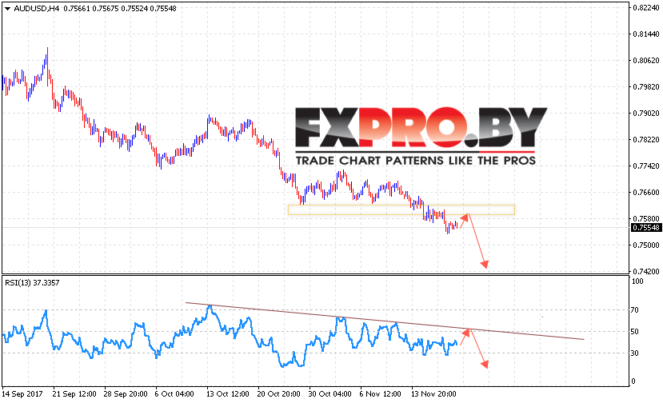Select the AUDUSD,H4 symbol label
This screenshot has height=403, width=663.
tap(36, 9)
